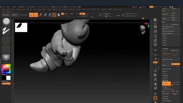This screenshot has height=103, width=183.
Task: Open the Preferences menu
Action: point(71,9)
